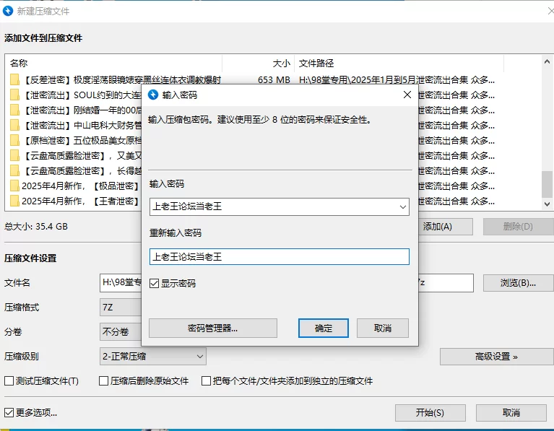Viewport: 554px width, 431px height.
Task: Open 浏览(B)... to choose destination
Action: click(518, 282)
